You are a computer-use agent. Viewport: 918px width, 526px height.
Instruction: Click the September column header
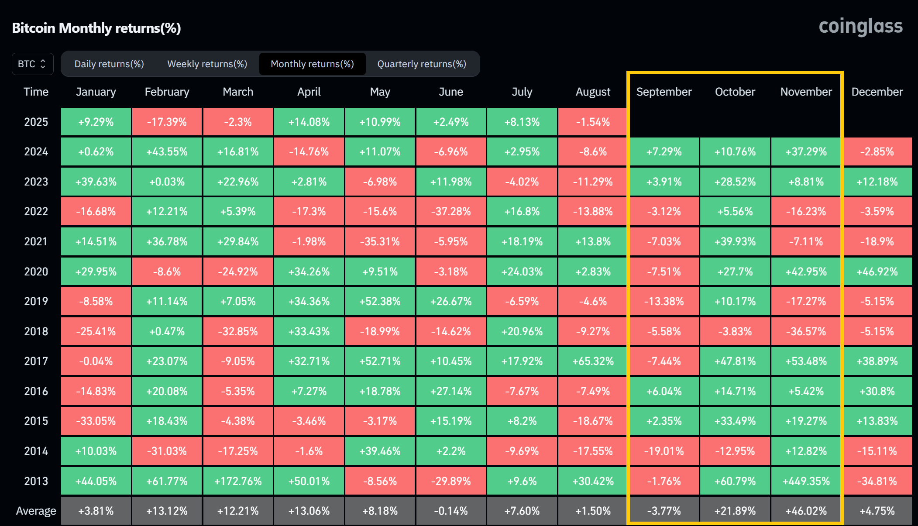664,92
